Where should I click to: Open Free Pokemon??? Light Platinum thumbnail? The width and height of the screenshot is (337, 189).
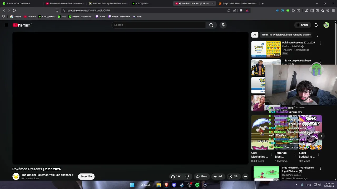266,173
